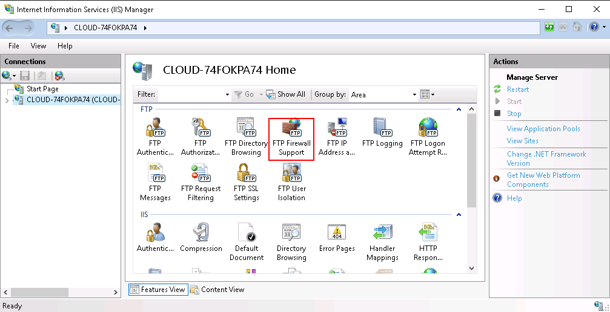
Task: Open FTP User Isolation feature
Action: pos(291,183)
